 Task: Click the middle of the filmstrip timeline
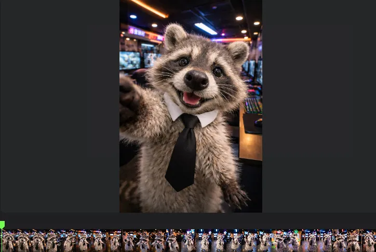pyautogui.click(x=188, y=241)
